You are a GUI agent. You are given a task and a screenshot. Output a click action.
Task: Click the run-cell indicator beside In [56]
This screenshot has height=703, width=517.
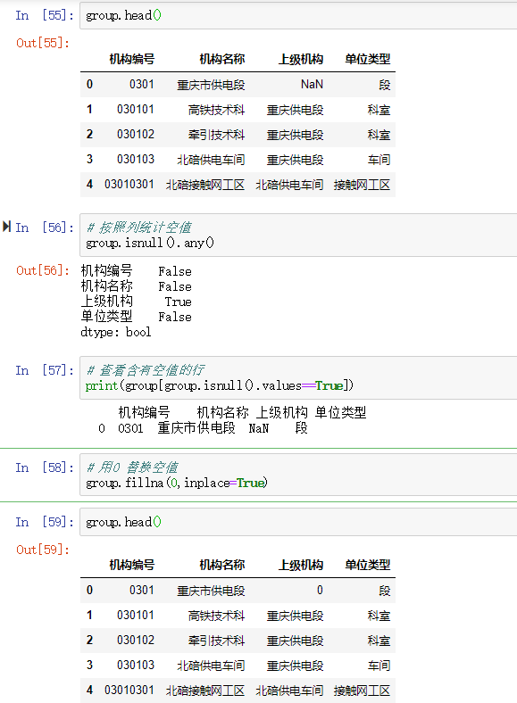coord(7,227)
